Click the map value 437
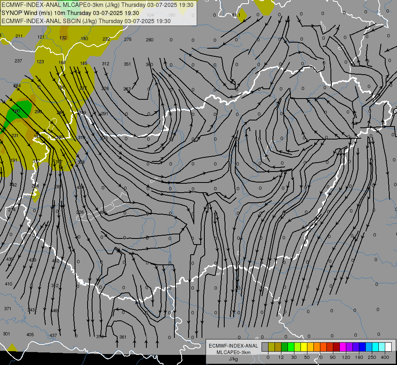 [x=53, y=335]
